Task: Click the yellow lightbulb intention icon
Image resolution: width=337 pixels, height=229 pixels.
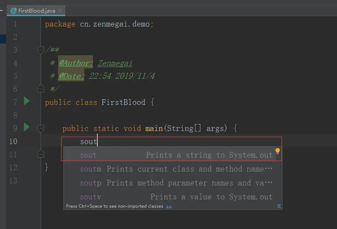Action: coord(278,151)
